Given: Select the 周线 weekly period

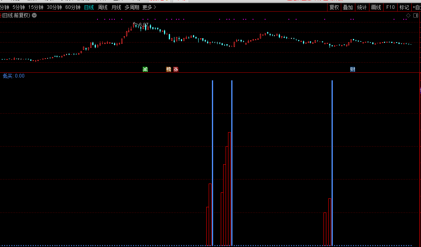Looking at the screenshot, I should [x=103, y=7].
